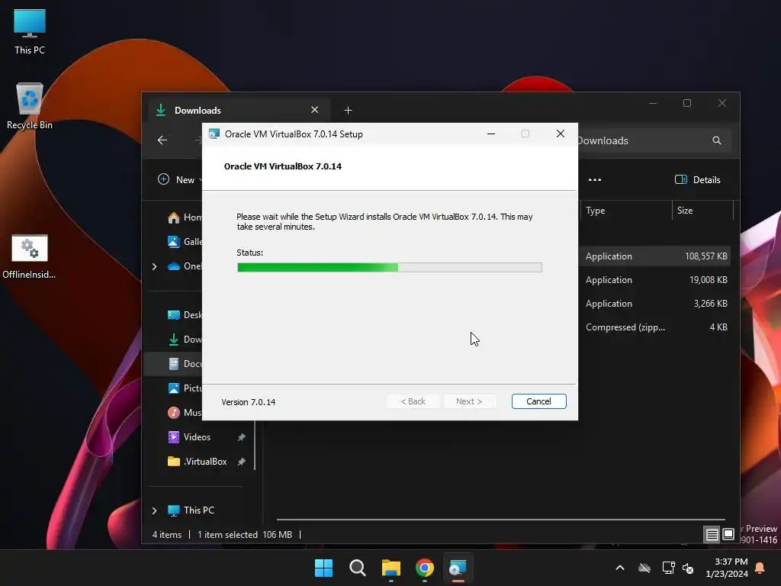
Task: Go back in File Explorer navigation
Action: [162, 140]
